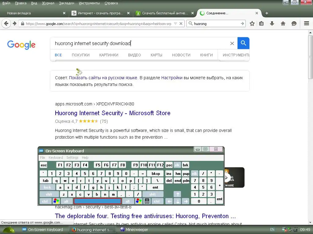Viewport: 313px width, 234px height.
Task: Open 'Huorong Internet Security - Microsoft Store' result
Action: pyautogui.click(x=112, y=113)
